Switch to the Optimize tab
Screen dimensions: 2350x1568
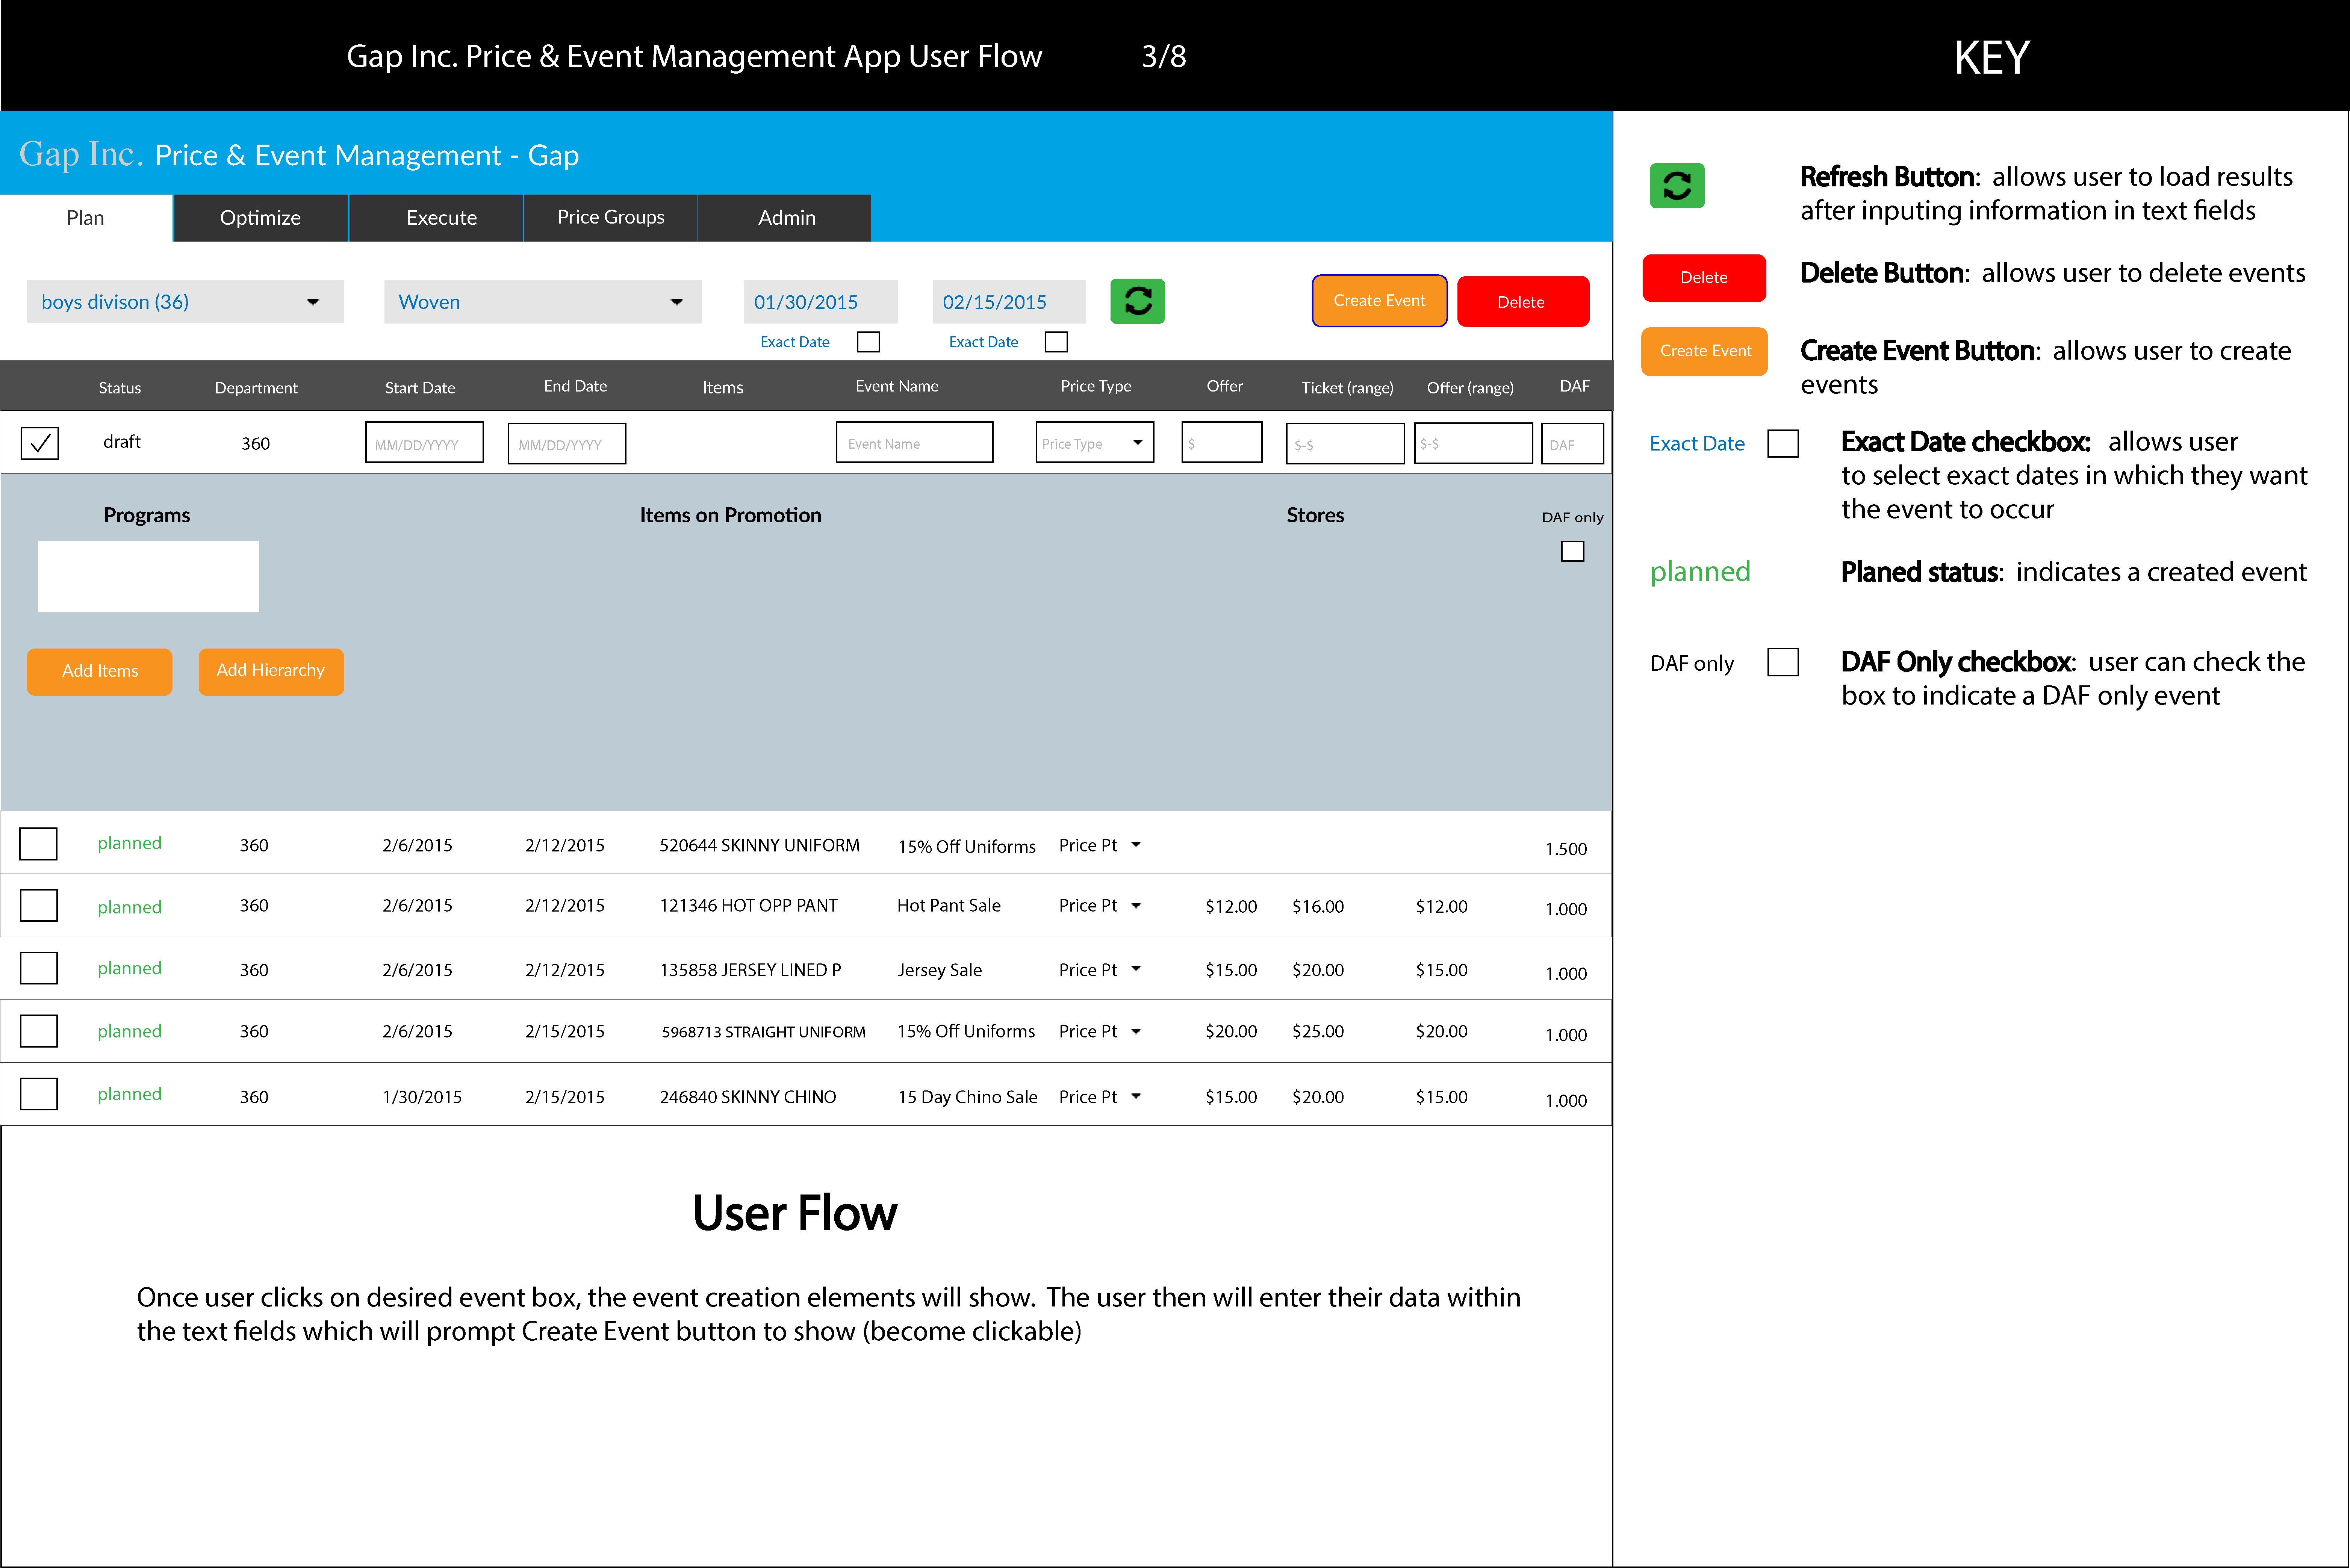coord(260,218)
